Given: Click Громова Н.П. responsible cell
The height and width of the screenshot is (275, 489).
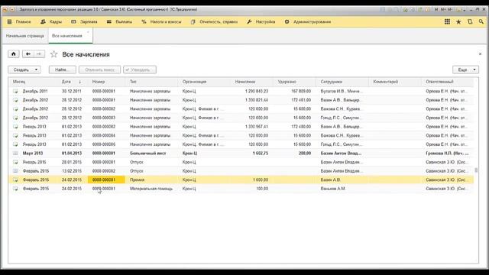Looking at the screenshot, I should (447, 154).
